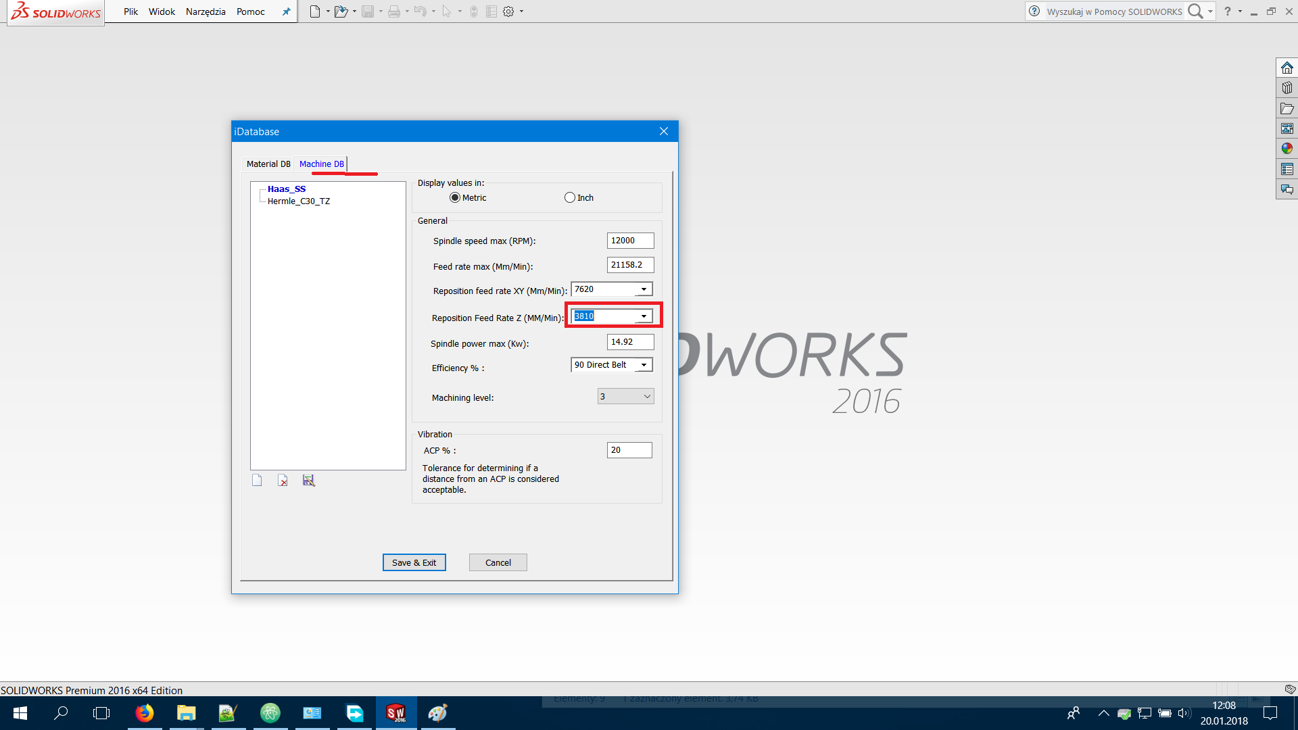Open Machining level dropdown
The height and width of the screenshot is (730, 1298).
coord(626,397)
